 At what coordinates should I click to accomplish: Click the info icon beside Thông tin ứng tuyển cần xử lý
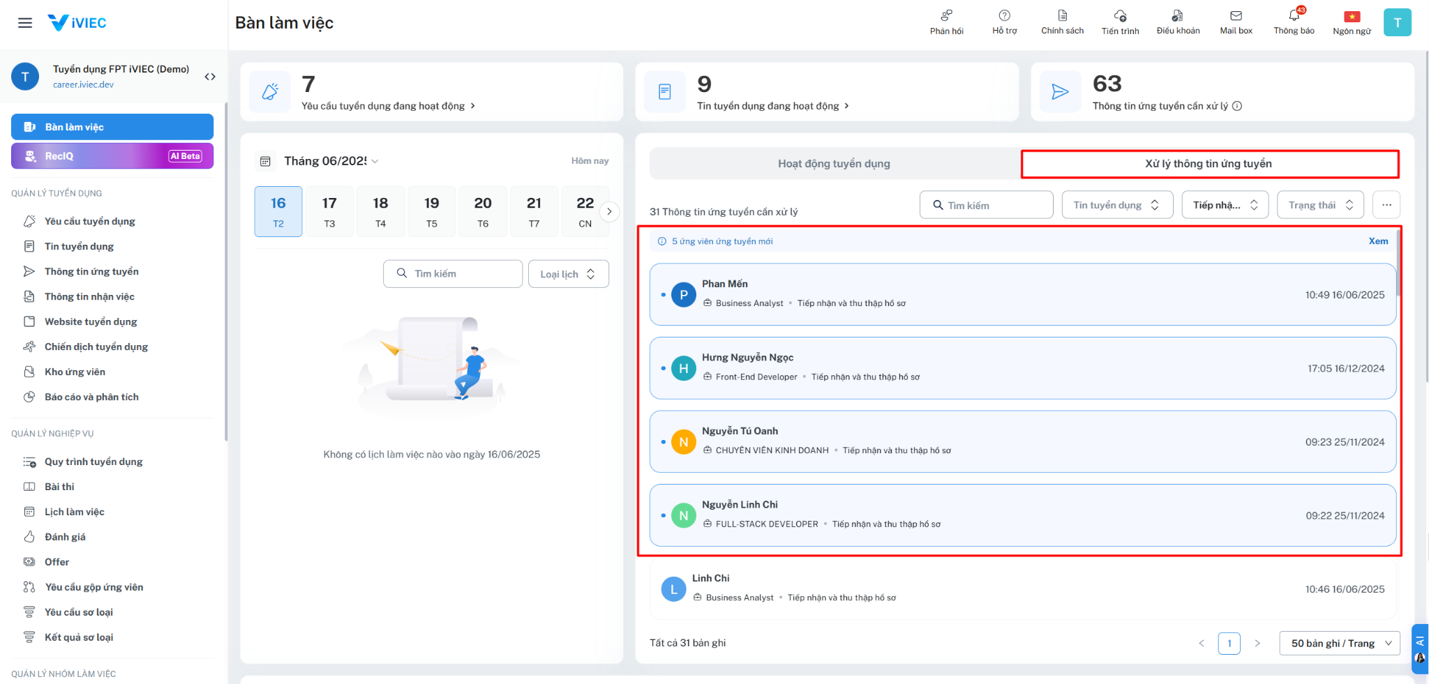[1237, 106]
